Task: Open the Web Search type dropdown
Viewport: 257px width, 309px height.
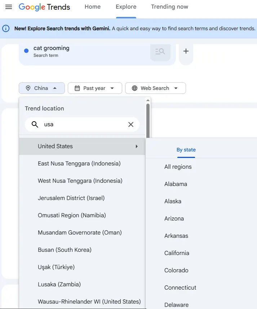Action: pos(155,88)
